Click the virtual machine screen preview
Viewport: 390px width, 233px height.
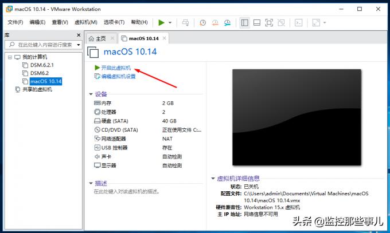click(297, 117)
